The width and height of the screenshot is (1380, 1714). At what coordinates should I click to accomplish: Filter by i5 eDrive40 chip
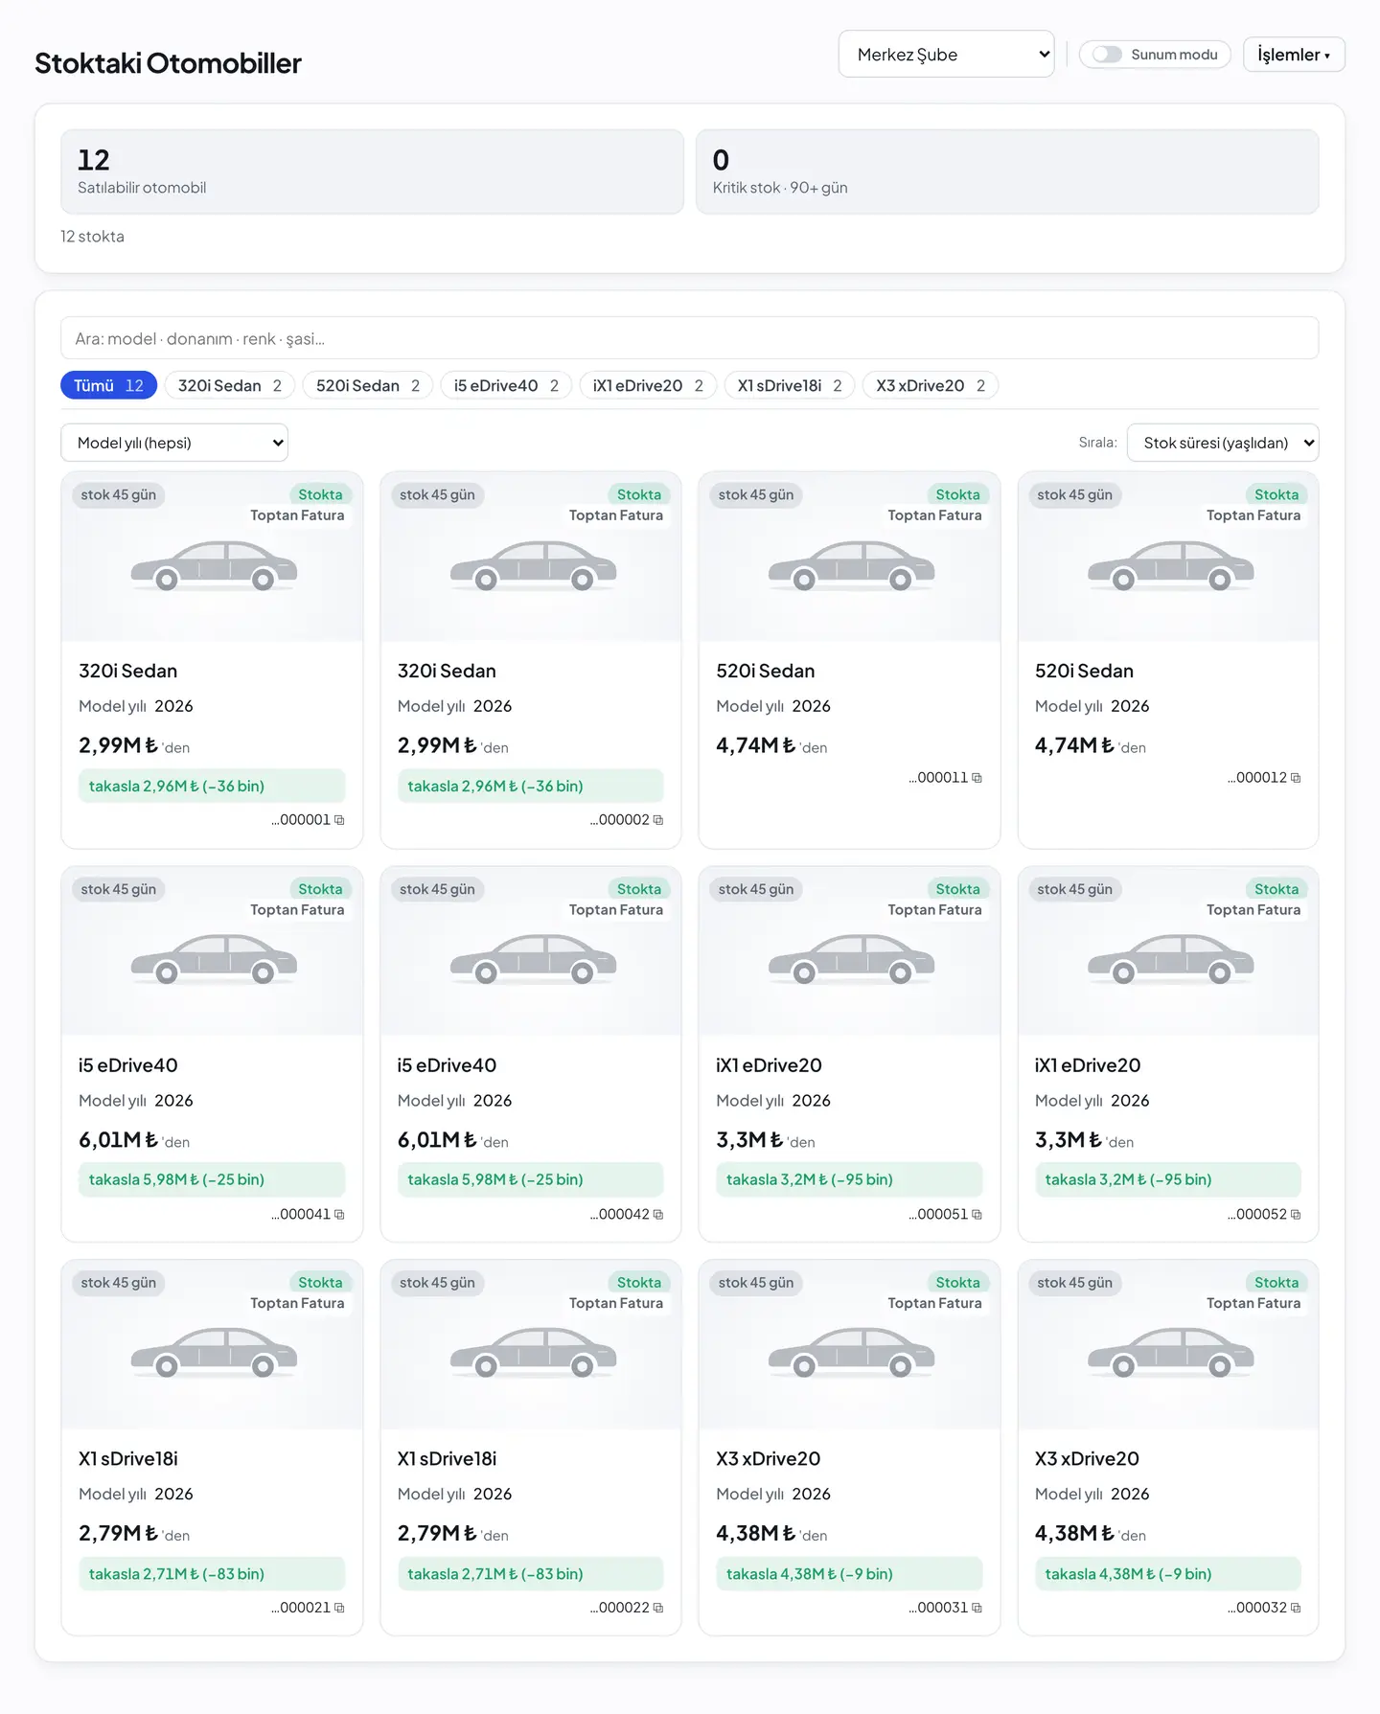click(506, 385)
